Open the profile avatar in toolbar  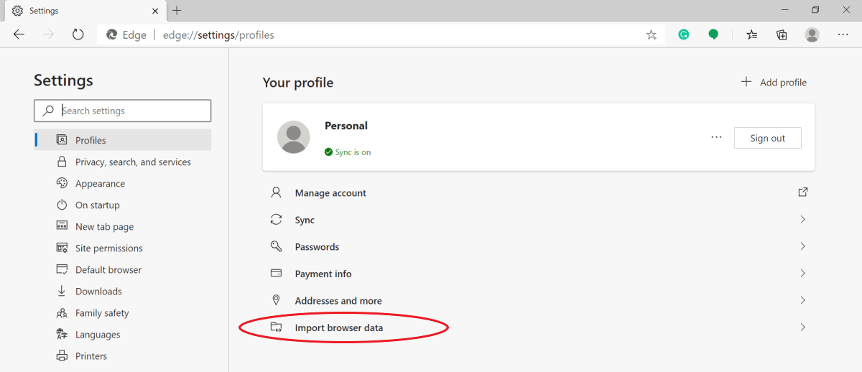pyautogui.click(x=812, y=34)
